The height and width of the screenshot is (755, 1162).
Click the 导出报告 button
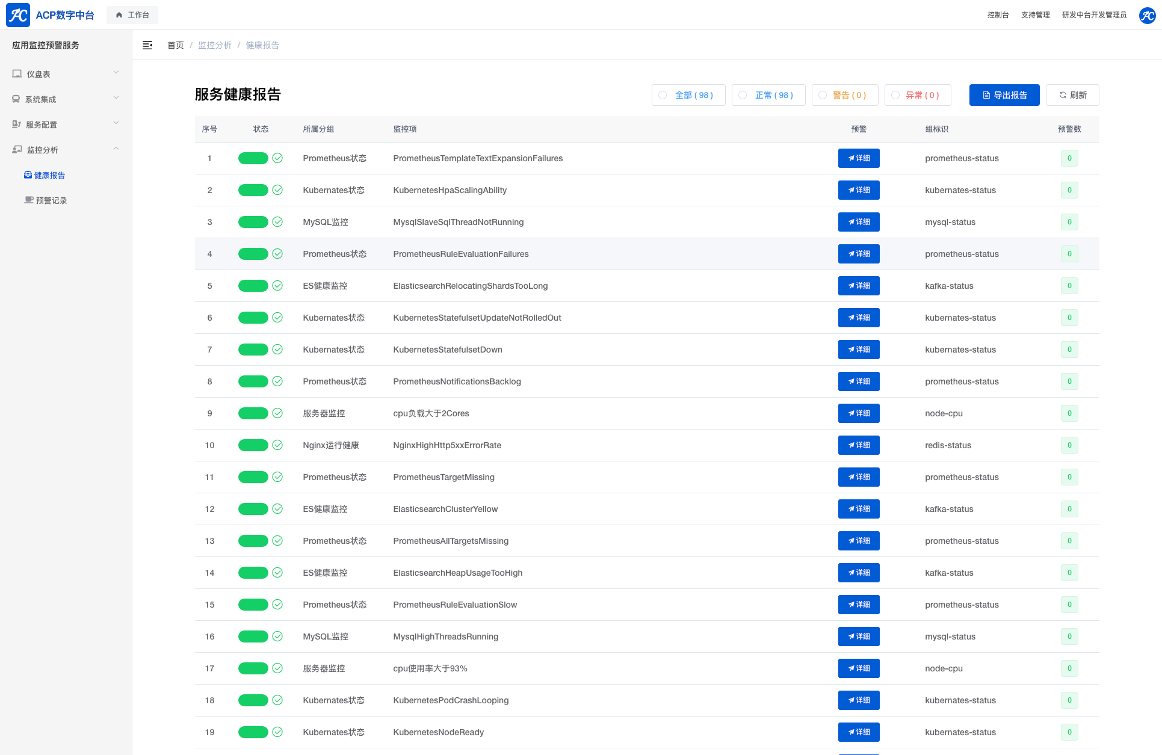[1004, 95]
